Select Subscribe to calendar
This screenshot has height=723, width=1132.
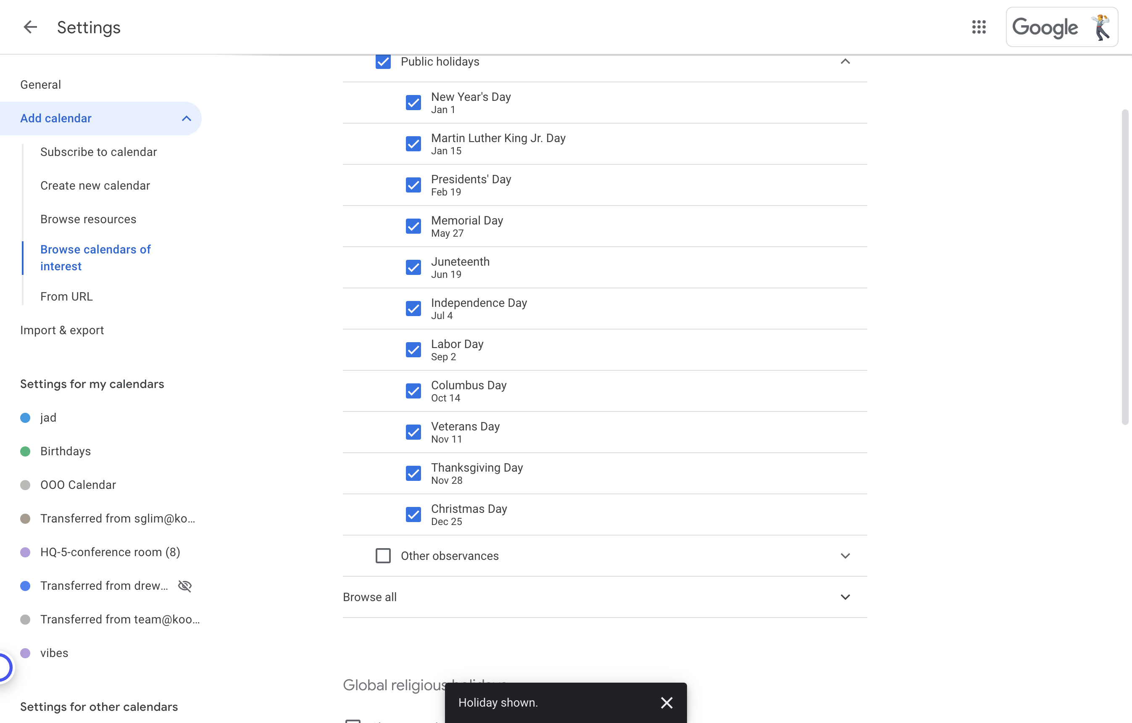[x=99, y=152]
